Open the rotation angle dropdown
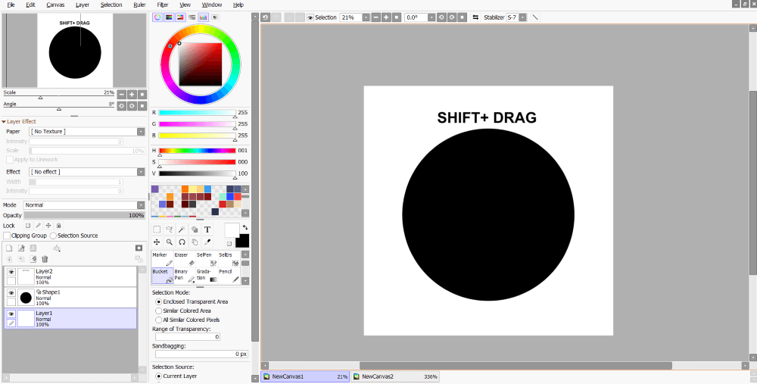Viewport: 757px width, 384px height. [x=431, y=17]
